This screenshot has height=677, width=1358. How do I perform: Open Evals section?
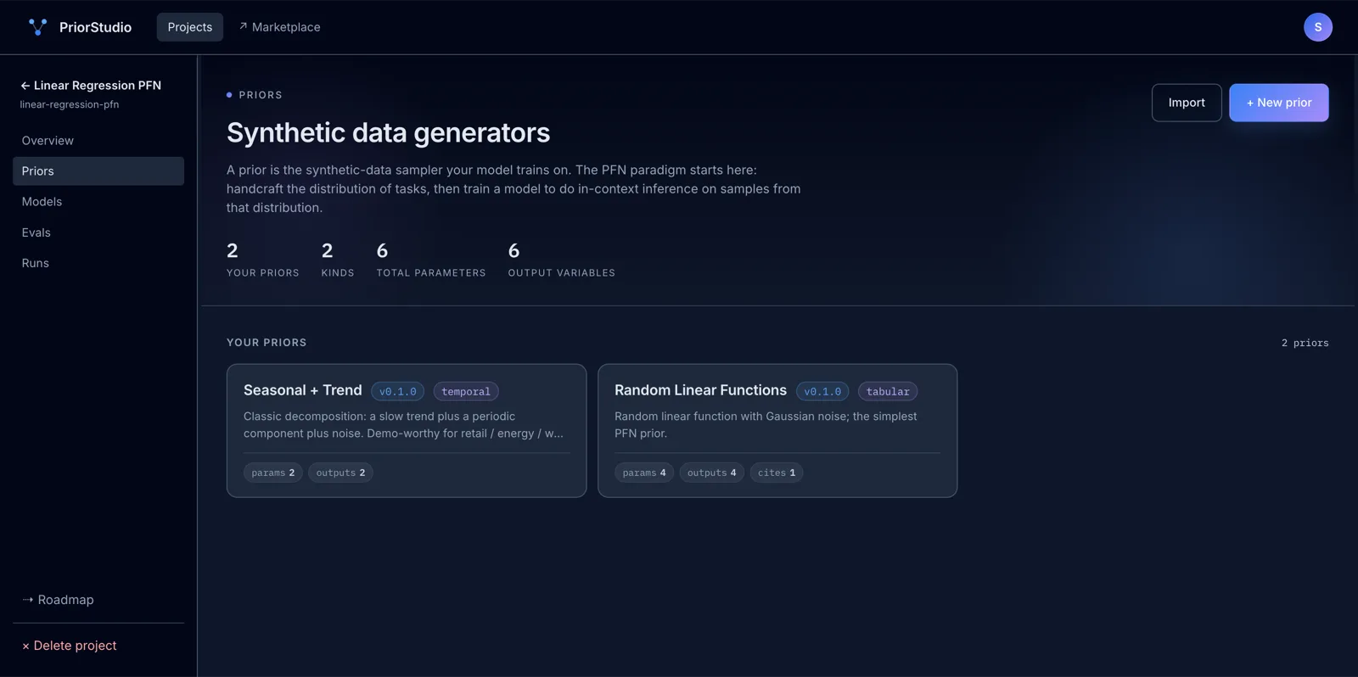98,232
